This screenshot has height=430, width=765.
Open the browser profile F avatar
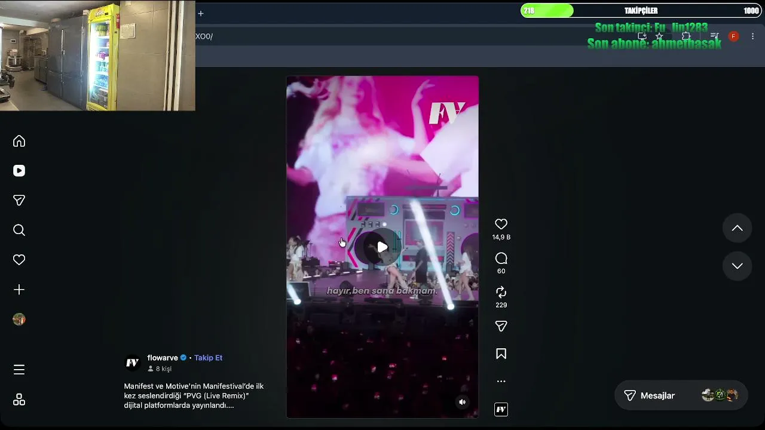(733, 36)
